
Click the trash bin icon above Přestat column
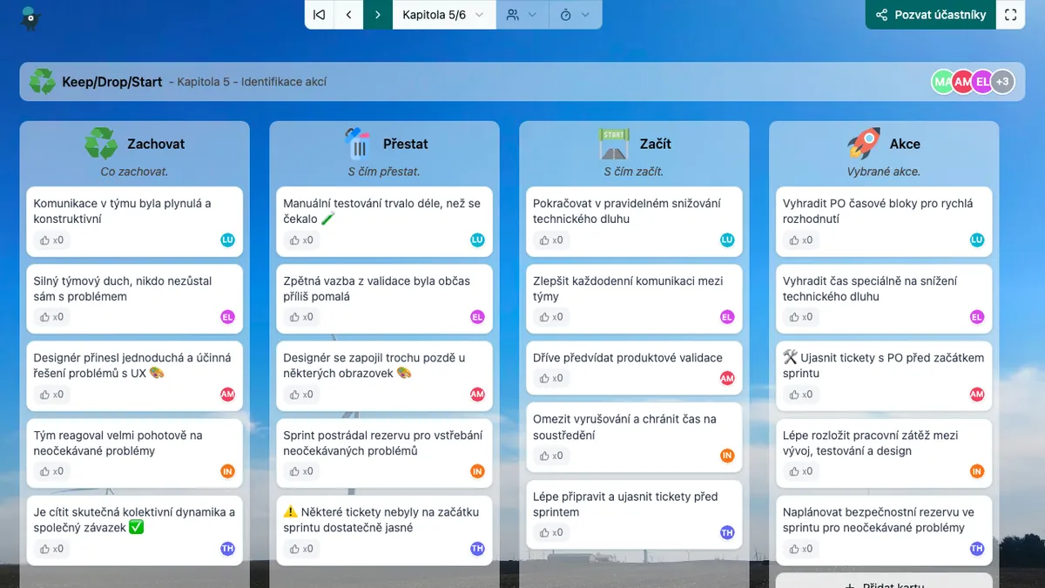[x=357, y=144]
